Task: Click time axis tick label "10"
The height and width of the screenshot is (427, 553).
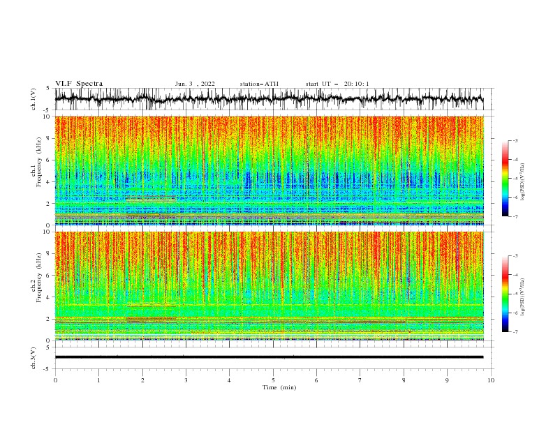Action: (x=491, y=380)
